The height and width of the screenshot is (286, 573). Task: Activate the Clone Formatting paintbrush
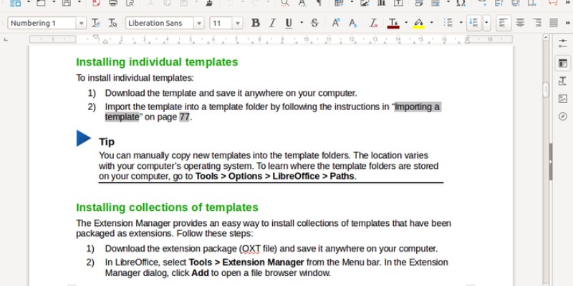point(209,3)
